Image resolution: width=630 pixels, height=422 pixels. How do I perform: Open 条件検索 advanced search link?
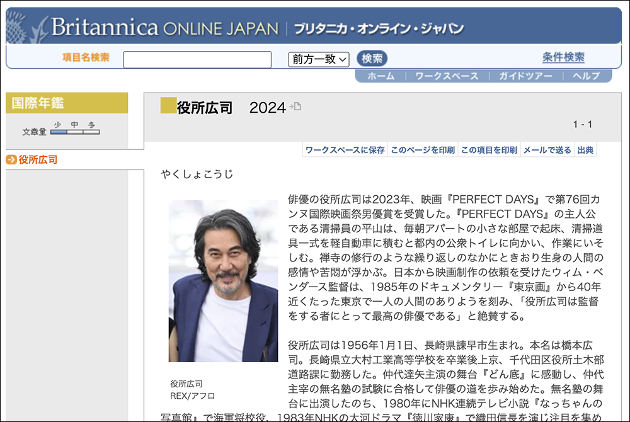[563, 57]
